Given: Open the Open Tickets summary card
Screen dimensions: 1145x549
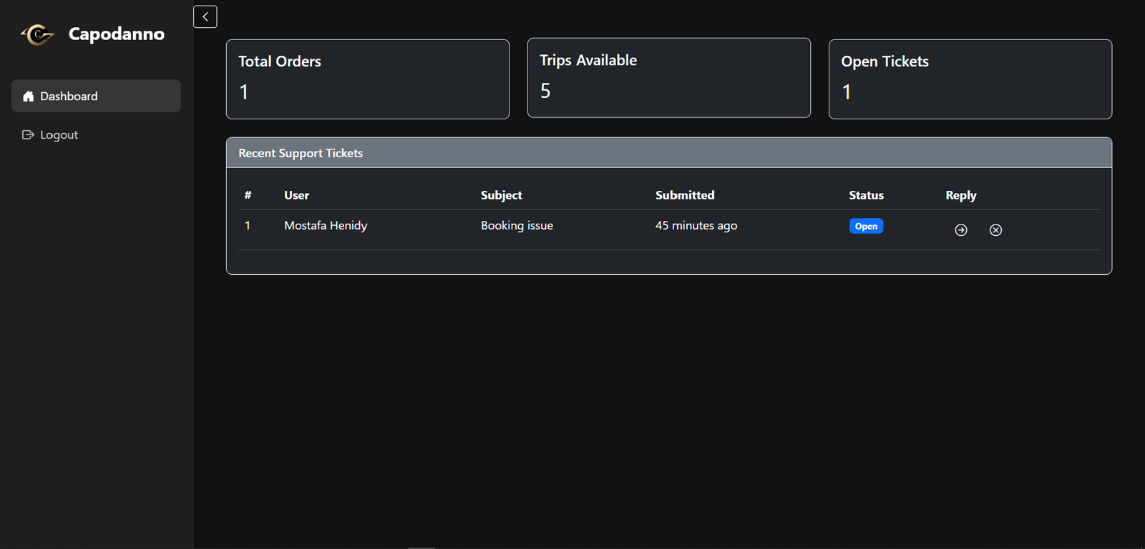Looking at the screenshot, I should (x=970, y=79).
